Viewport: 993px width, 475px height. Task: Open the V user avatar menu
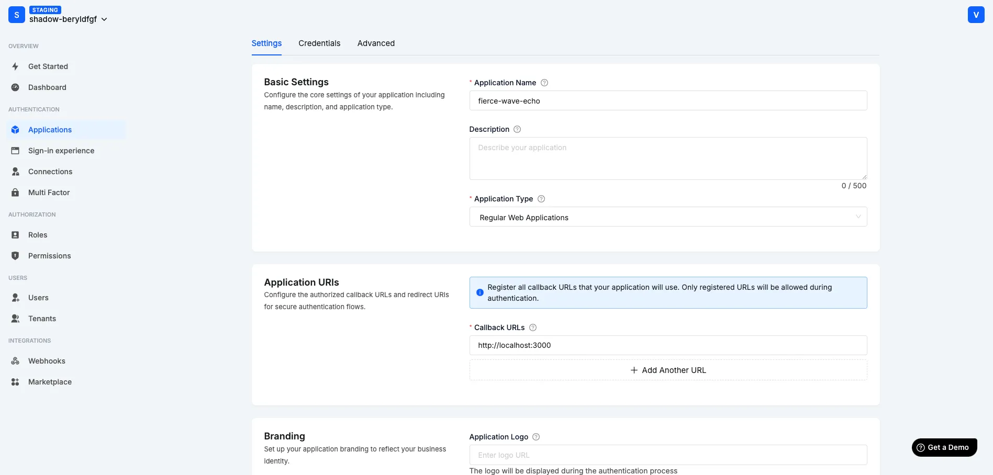pyautogui.click(x=976, y=14)
